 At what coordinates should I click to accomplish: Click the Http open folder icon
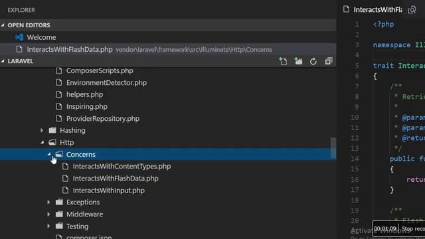[52, 142]
